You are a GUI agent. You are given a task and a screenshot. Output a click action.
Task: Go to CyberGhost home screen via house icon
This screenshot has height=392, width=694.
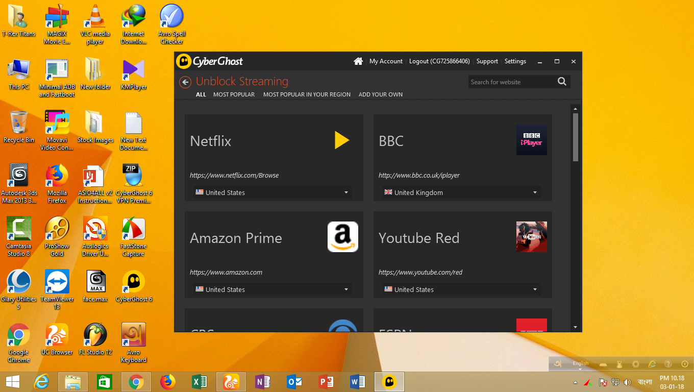pos(358,61)
